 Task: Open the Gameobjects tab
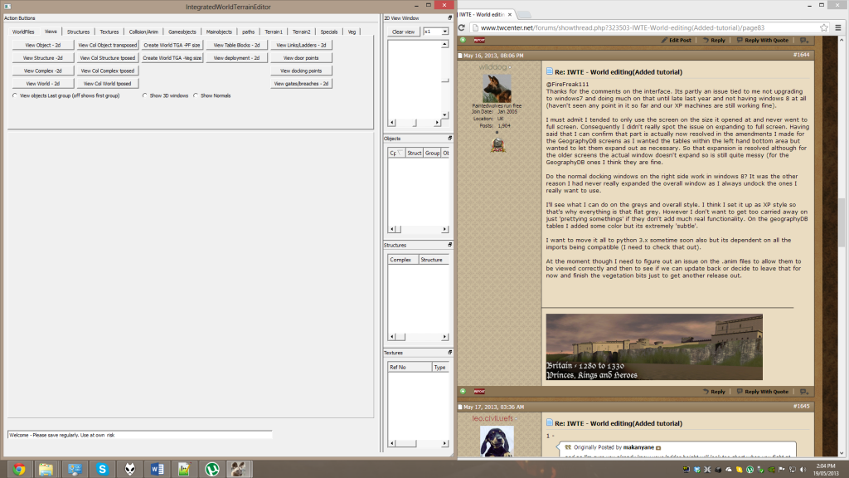(182, 32)
